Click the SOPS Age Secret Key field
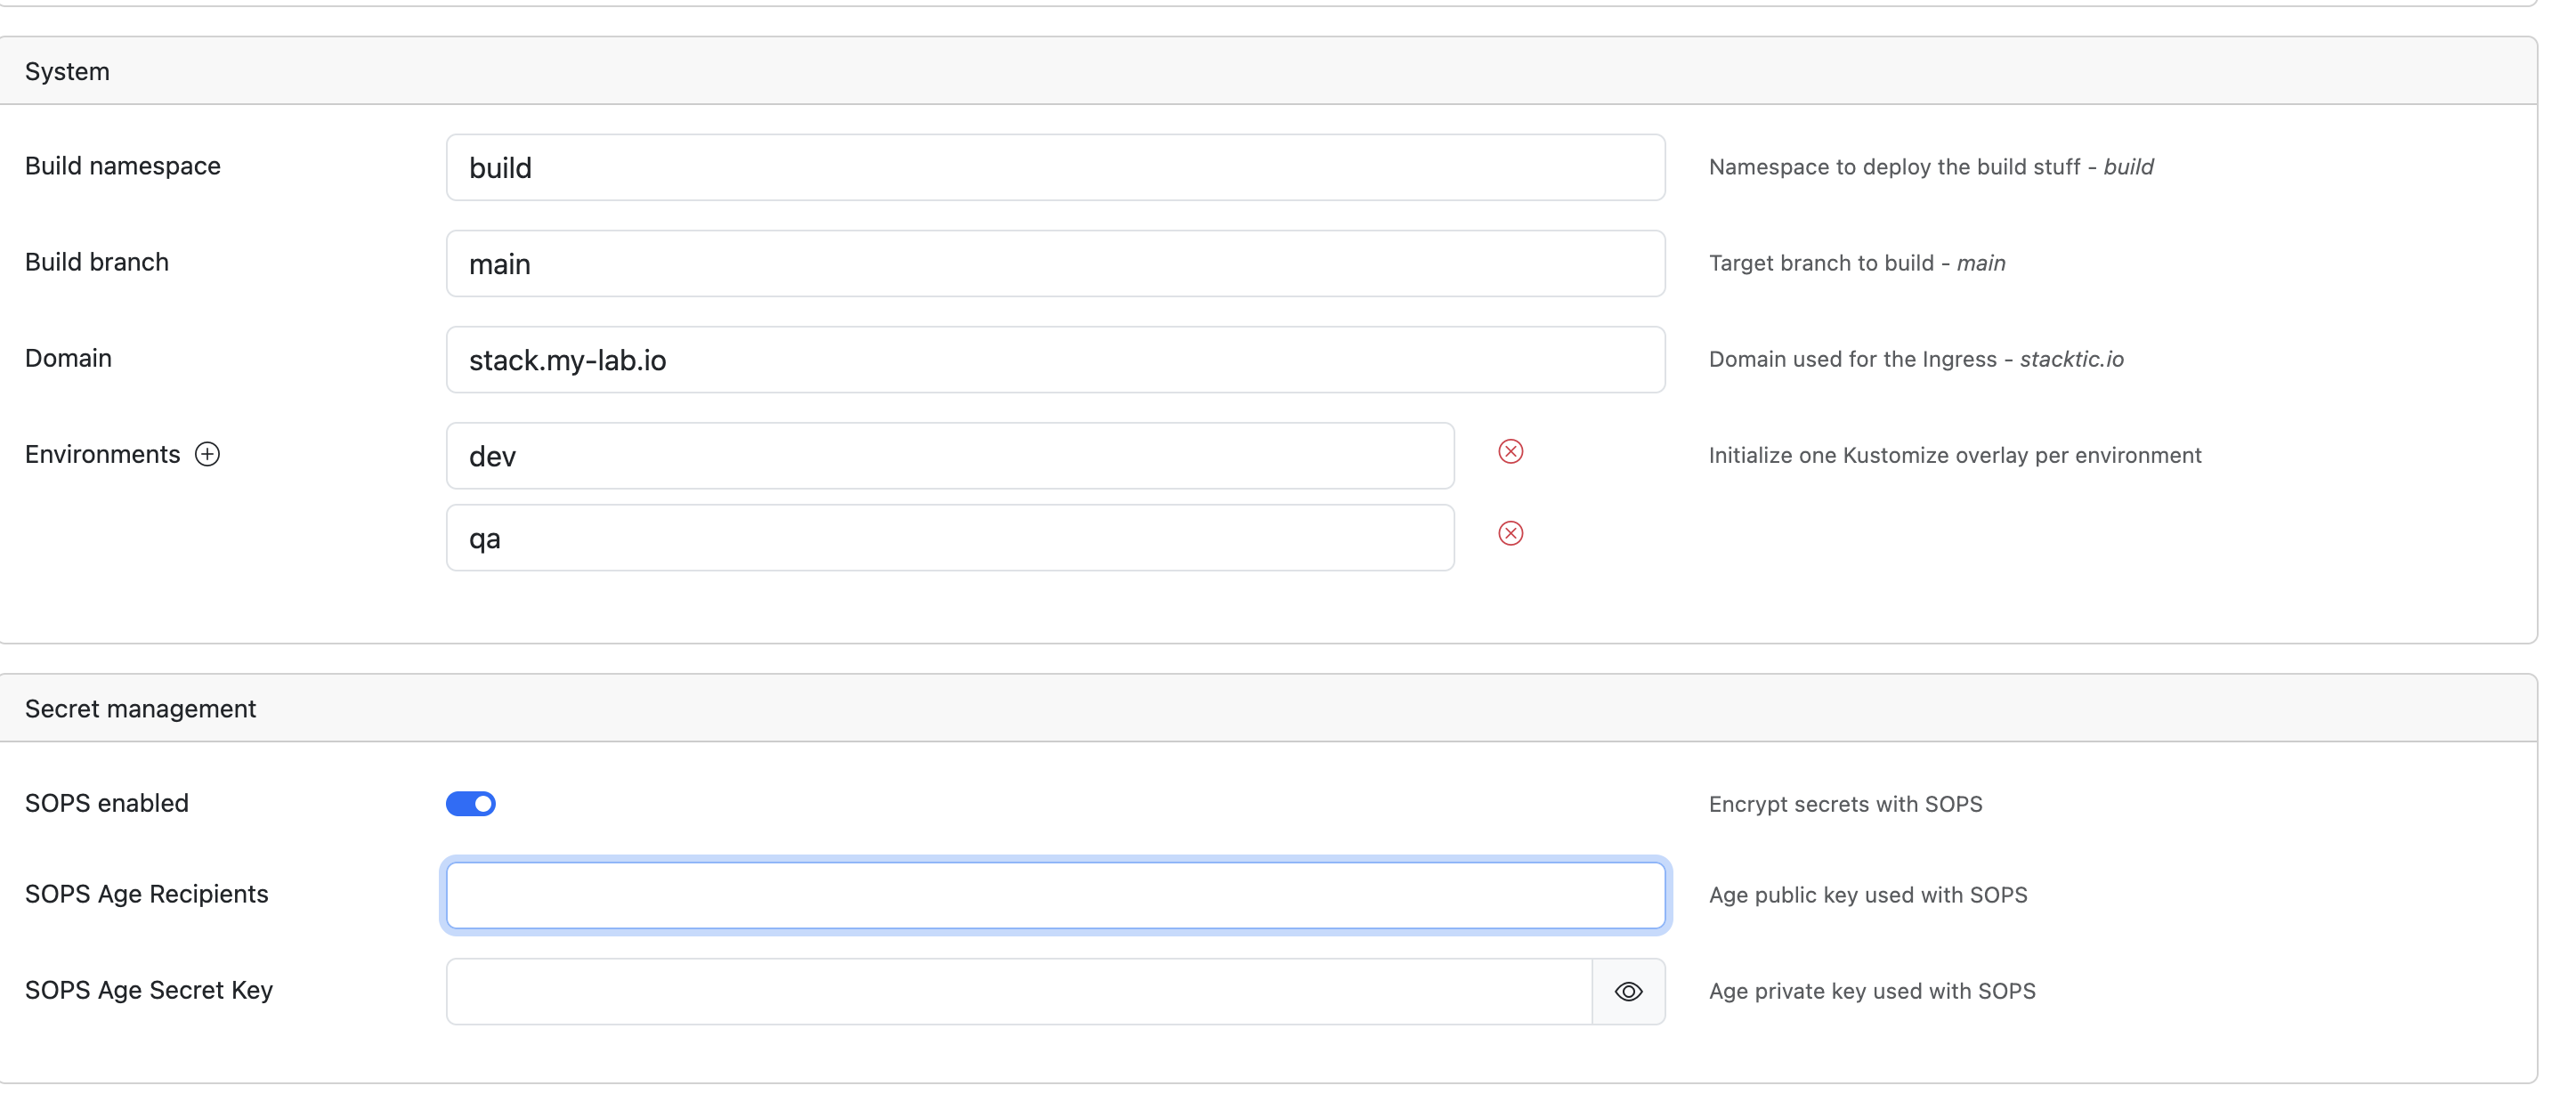Viewport: 2576px width, 1118px height. point(1018,992)
